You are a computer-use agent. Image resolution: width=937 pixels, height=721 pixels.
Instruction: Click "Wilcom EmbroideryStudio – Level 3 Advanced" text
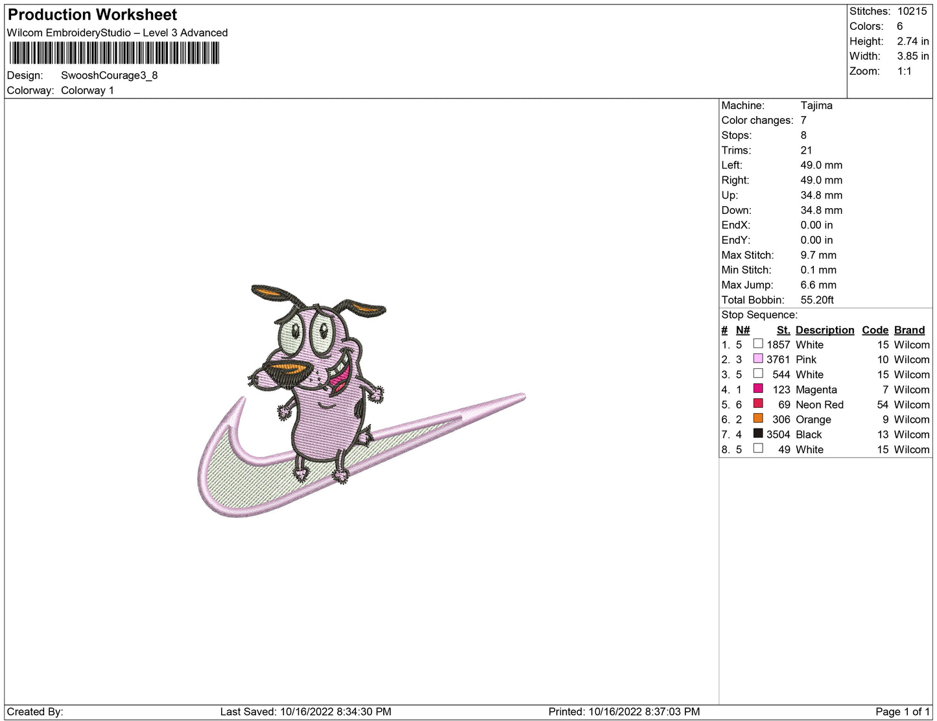point(117,32)
